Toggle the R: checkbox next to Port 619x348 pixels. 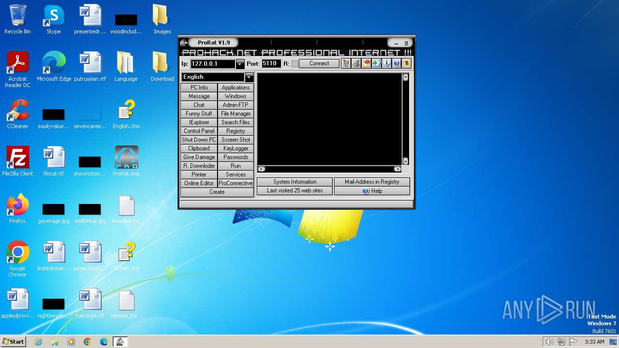pos(295,64)
